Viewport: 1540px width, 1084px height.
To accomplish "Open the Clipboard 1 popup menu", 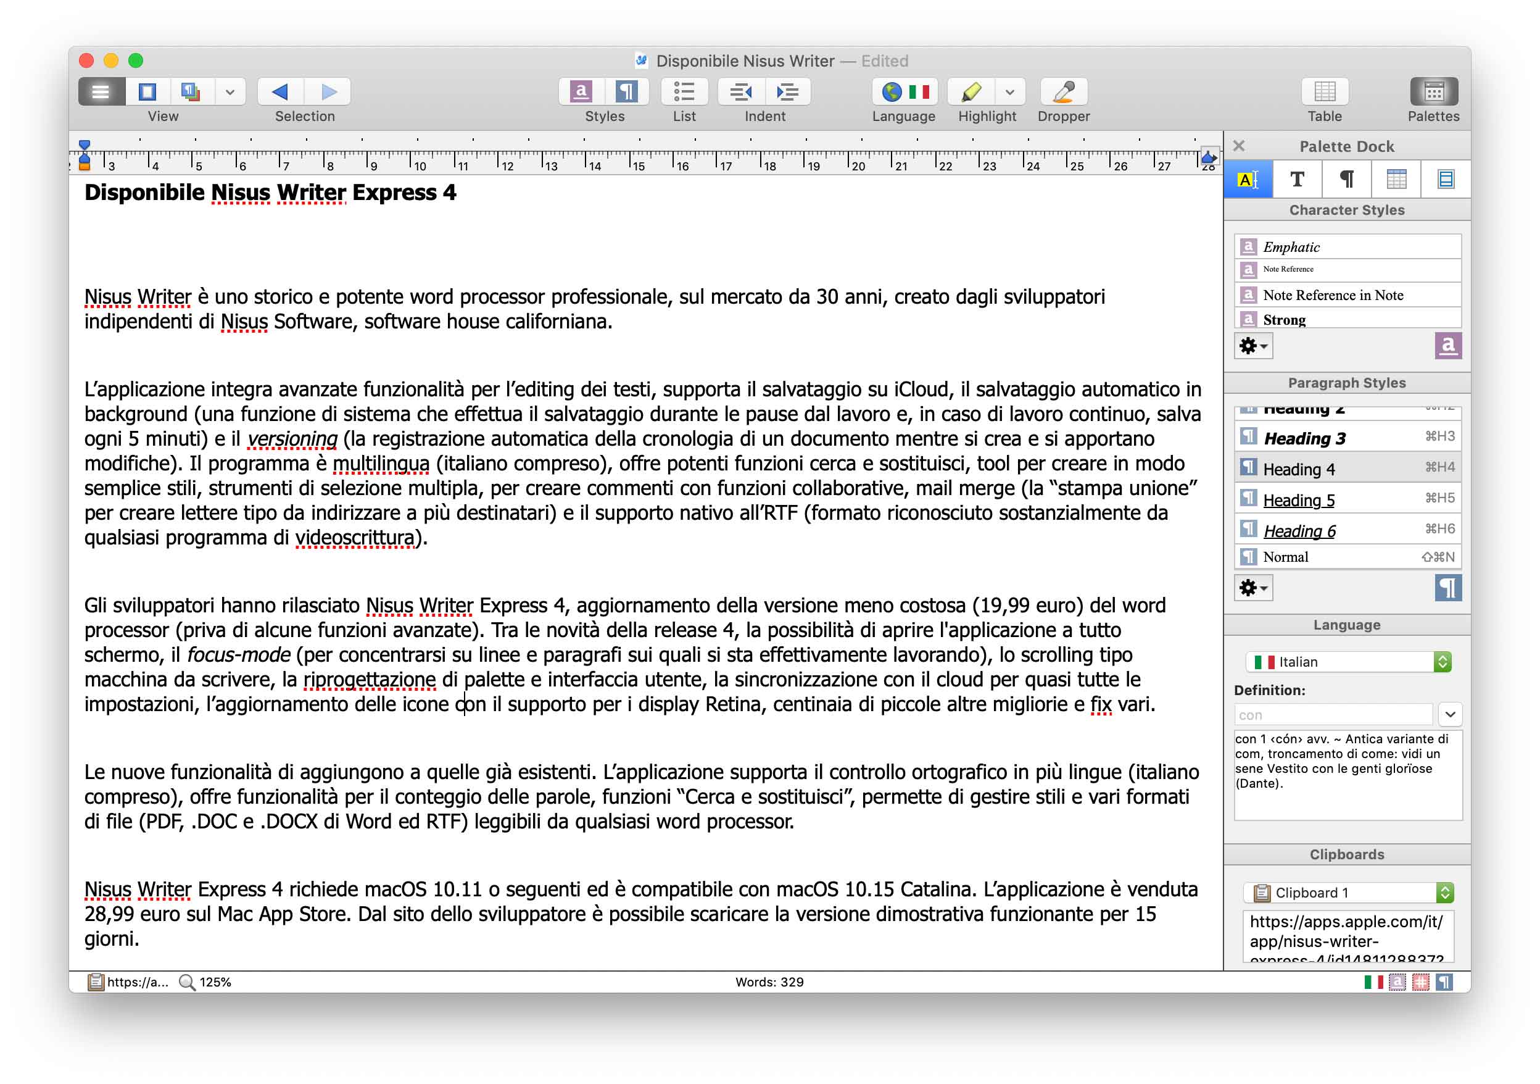I will click(1348, 892).
